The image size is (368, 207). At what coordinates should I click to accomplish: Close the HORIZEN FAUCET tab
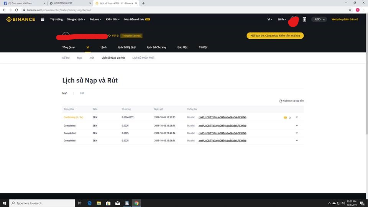tap(90, 3)
